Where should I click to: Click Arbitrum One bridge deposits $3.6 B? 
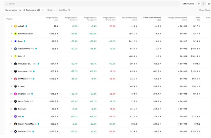(55, 49)
